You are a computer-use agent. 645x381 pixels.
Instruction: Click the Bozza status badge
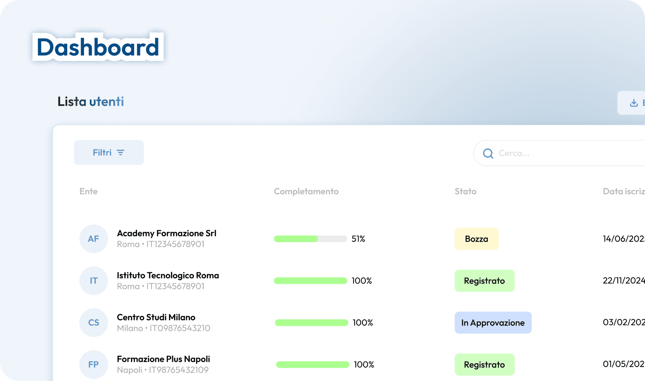476,239
